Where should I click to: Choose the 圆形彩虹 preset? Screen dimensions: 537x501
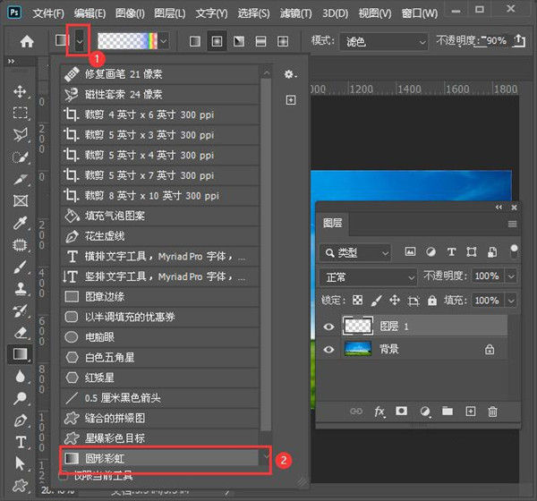[x=161, y=458]
